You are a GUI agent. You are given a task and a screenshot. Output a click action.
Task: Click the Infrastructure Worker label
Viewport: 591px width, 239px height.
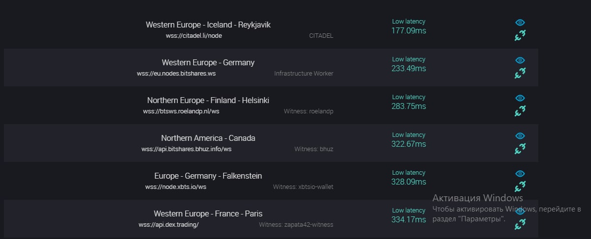[304, 74]
